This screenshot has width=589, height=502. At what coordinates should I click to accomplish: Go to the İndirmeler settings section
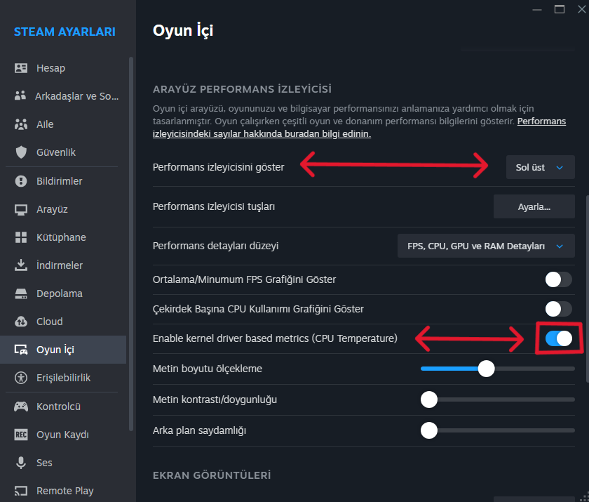tap(63, 265)
